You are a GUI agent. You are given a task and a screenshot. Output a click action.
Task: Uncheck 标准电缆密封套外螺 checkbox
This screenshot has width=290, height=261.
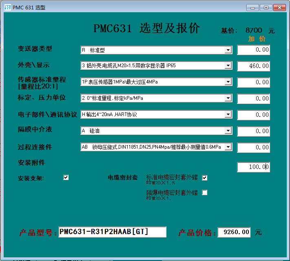(x=205, y=178)
